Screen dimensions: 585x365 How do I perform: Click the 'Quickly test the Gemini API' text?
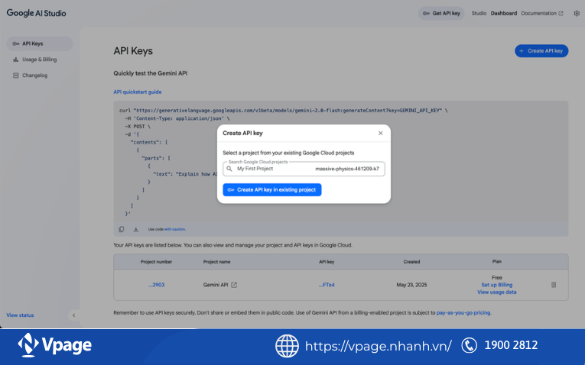pyautogui.click(x=151, y=73)
